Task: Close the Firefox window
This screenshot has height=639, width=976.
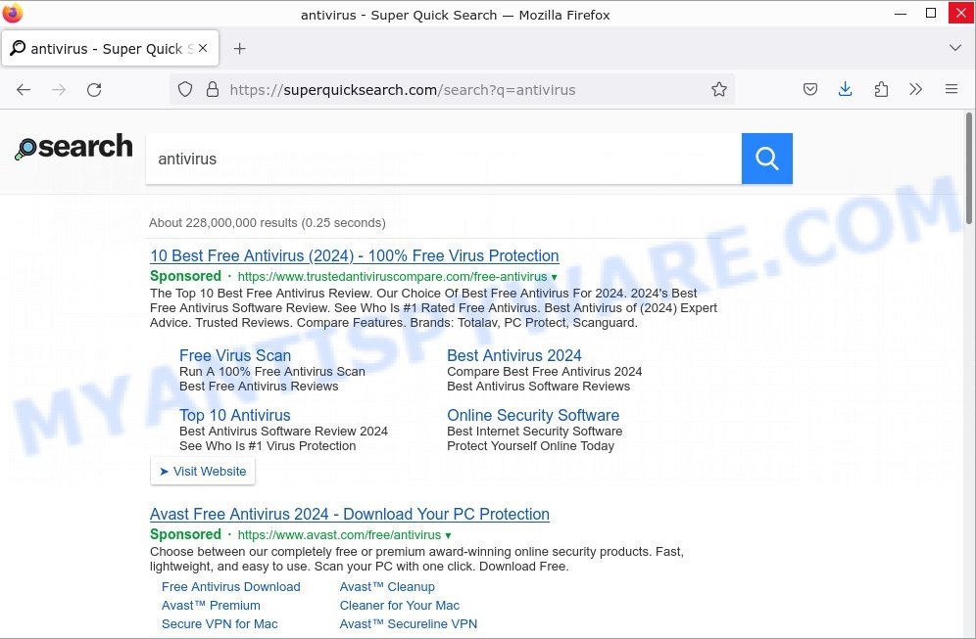Action: tap(960, 13)
